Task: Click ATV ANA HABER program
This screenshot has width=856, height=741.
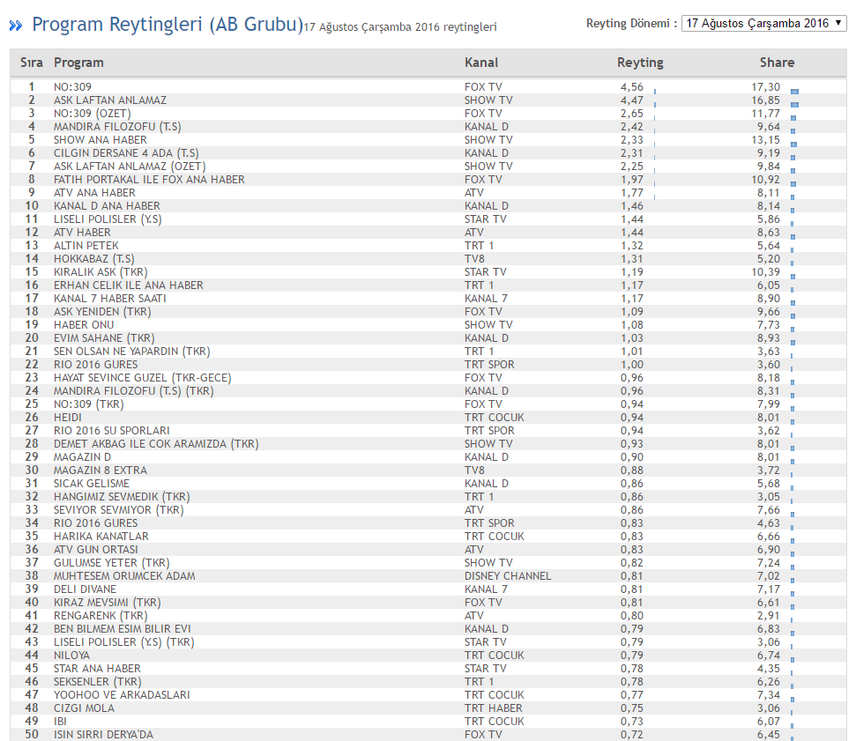Action: pos(94,193)
